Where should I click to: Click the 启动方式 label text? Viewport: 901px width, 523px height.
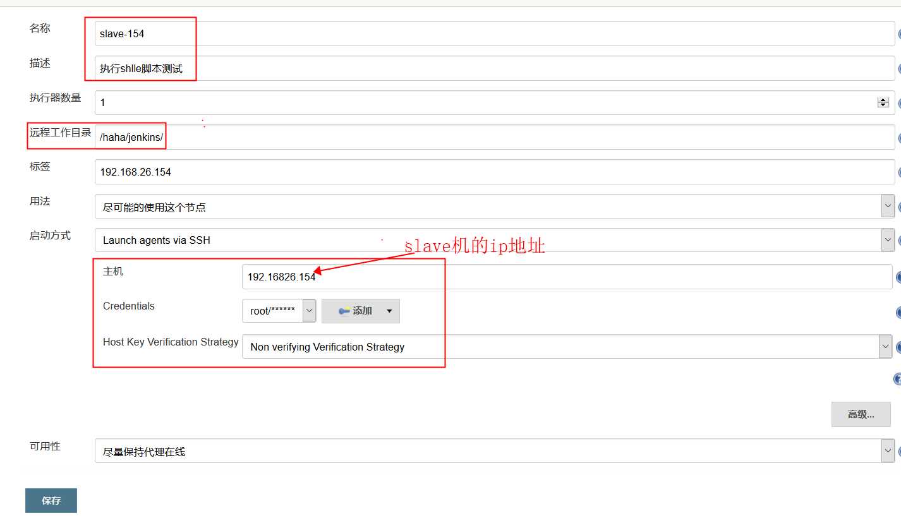click(x=50, y=236)
